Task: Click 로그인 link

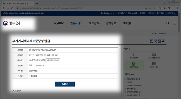Action: pyautogui.click(x=142, y=13)
